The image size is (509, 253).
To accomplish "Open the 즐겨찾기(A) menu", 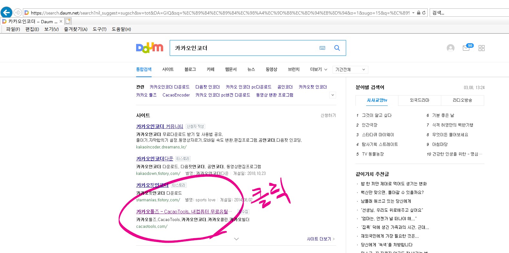I will click(75, 29).
